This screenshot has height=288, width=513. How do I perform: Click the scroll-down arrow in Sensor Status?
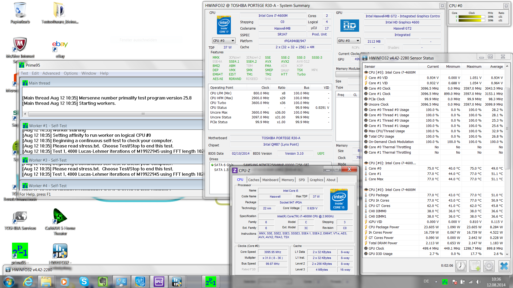pos(507,254)
